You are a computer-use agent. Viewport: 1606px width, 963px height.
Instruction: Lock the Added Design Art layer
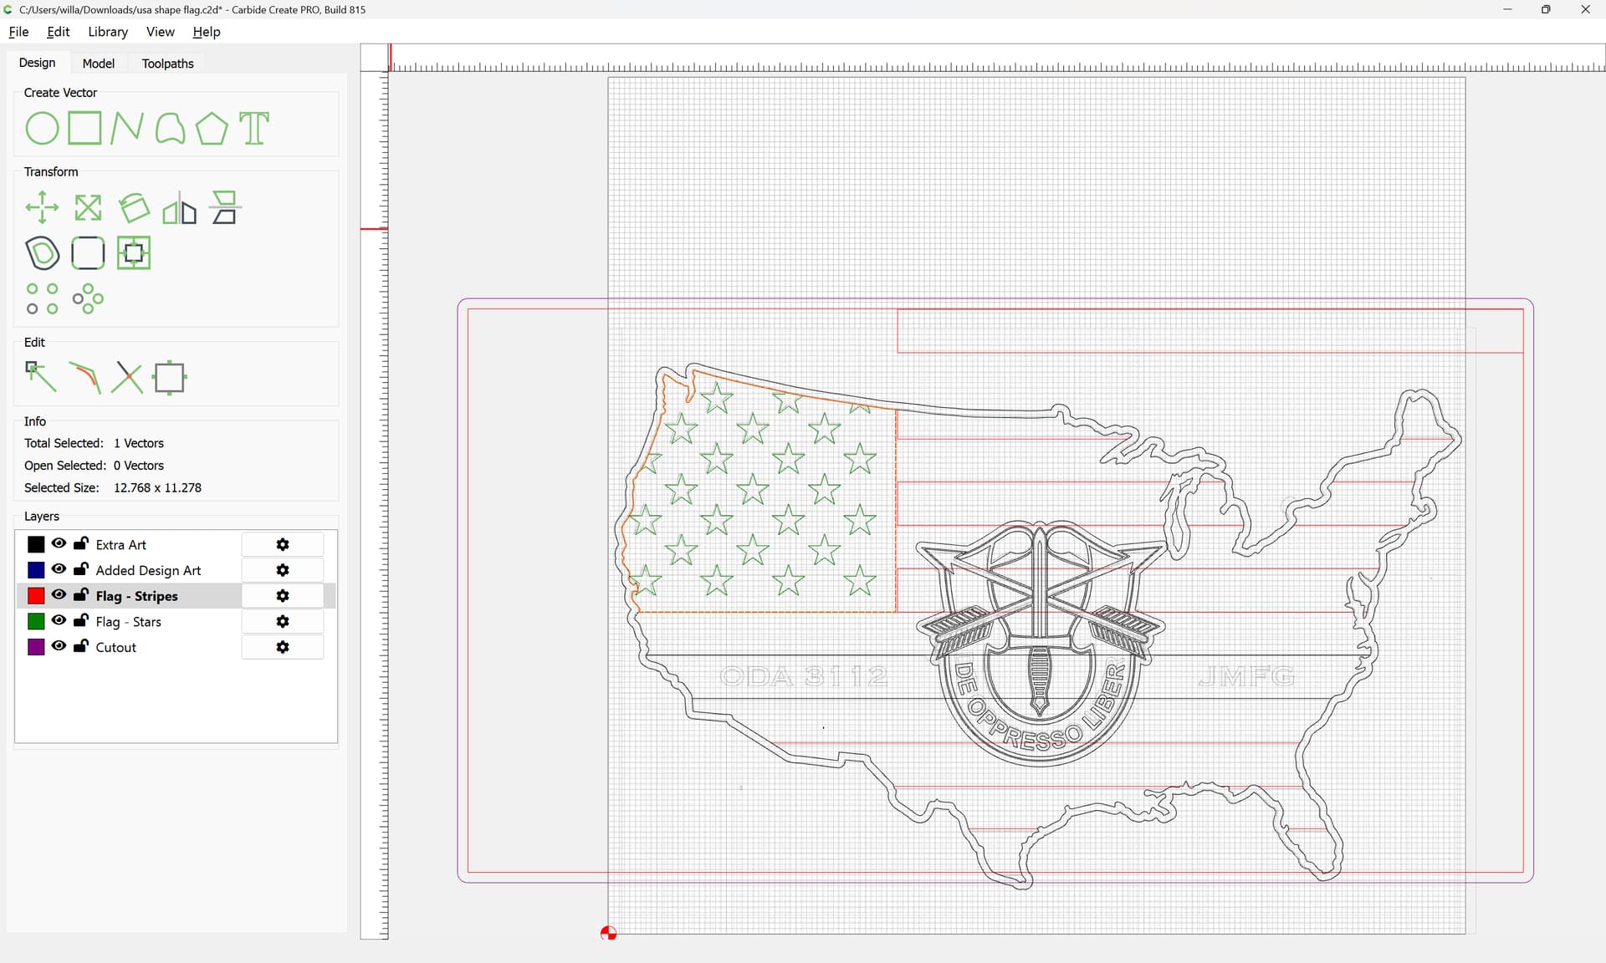81,569
